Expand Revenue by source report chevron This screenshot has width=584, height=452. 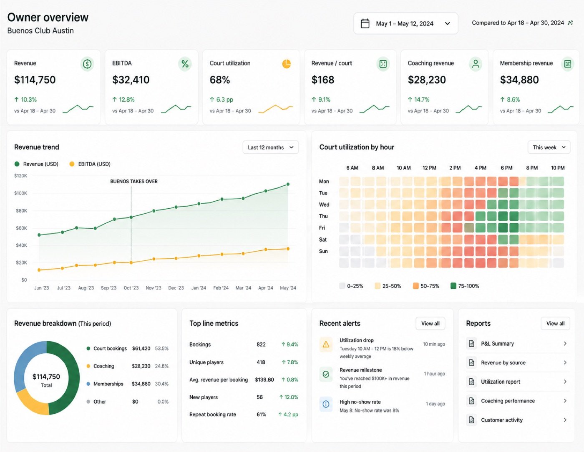pos(565,362)
